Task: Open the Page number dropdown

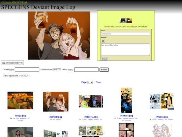Action: click(90, 82)
